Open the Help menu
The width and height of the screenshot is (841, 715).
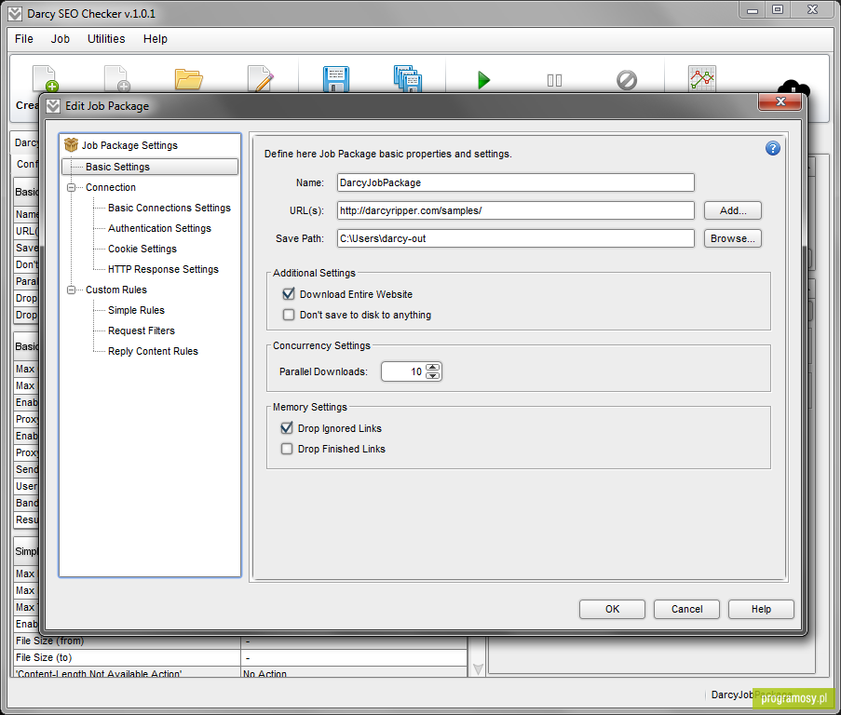click(155, 39)
